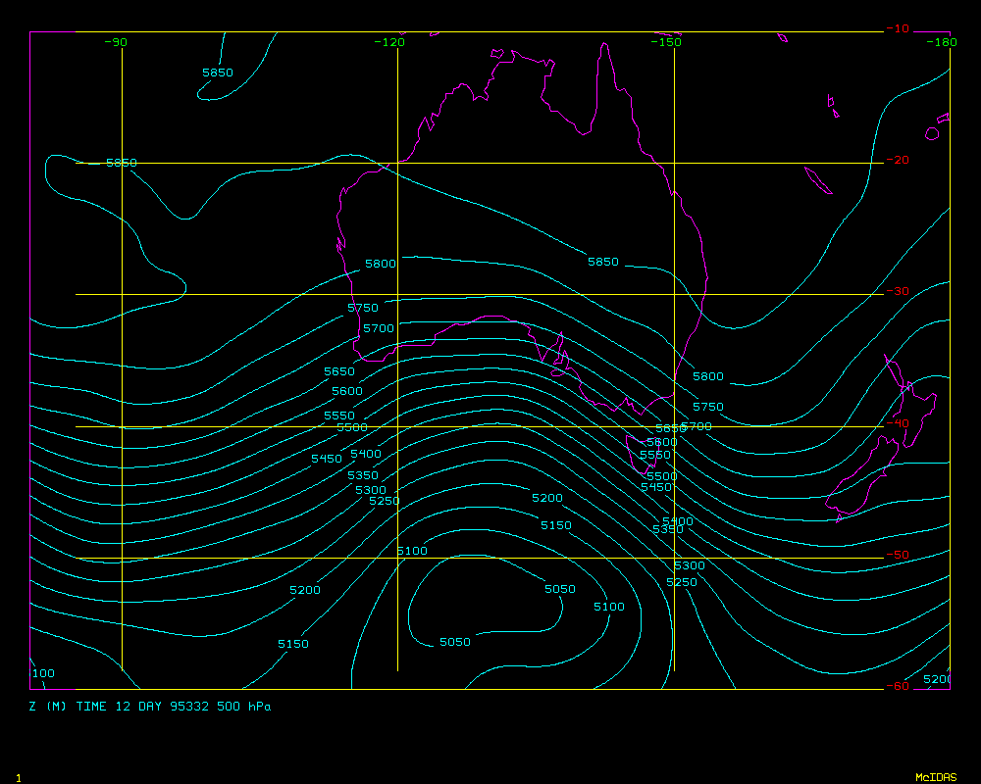Select the 5200 label beside the -60 marker
The image size is (981, 784).
coord(937,679)
